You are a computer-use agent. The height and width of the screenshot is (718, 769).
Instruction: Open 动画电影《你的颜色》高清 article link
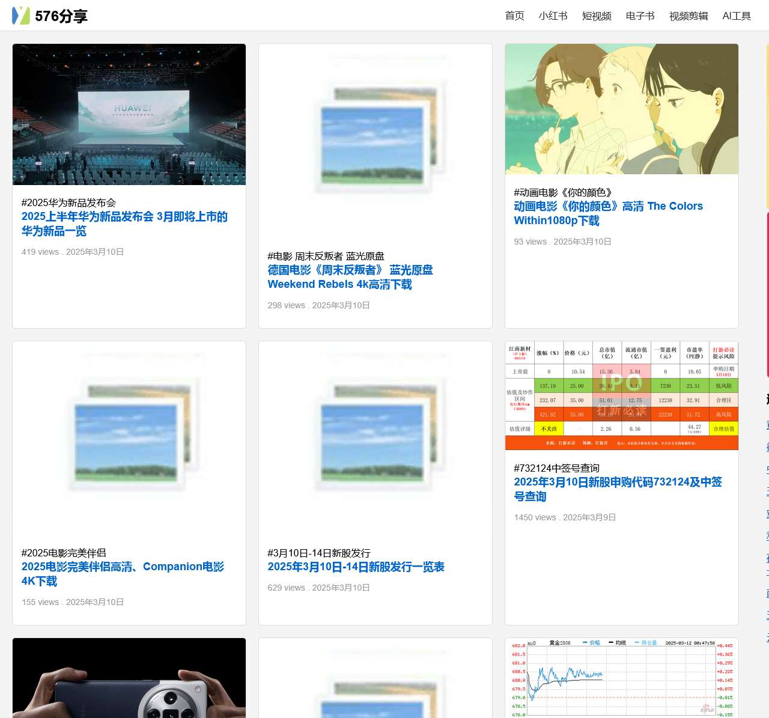608,213
